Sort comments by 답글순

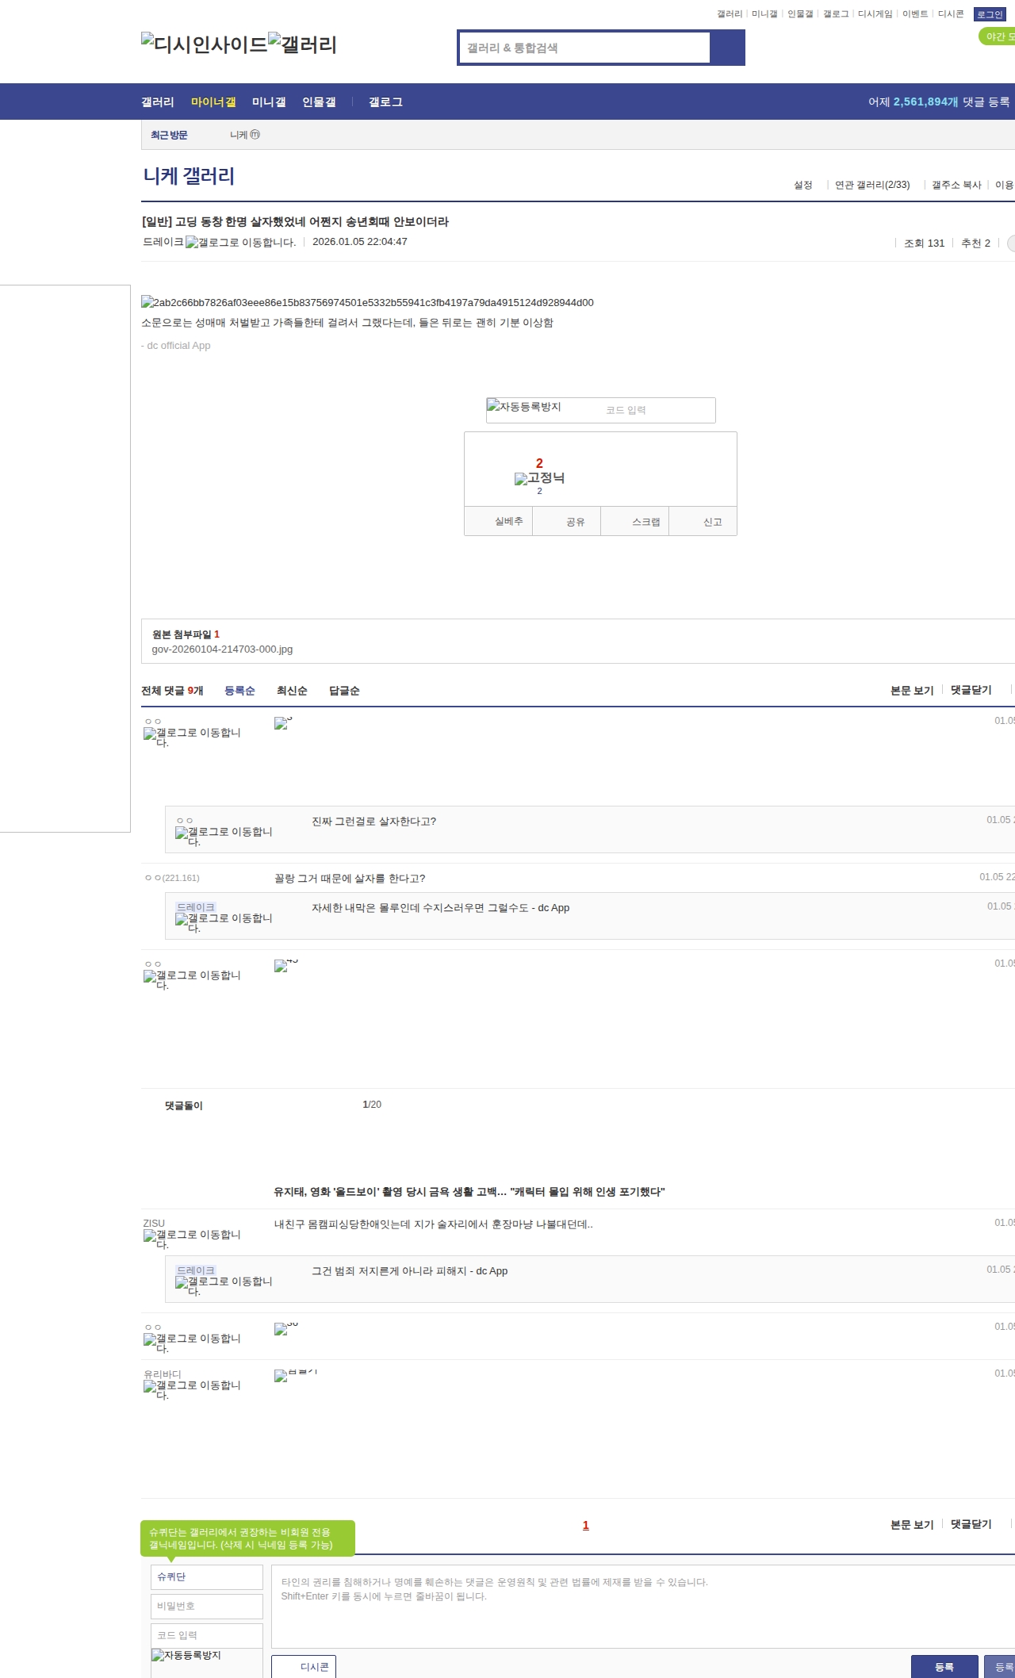(344, 691)
